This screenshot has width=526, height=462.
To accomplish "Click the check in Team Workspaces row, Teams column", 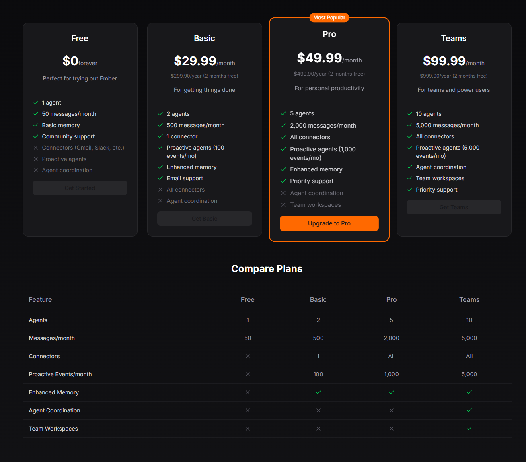I will (x=469, y=429).
